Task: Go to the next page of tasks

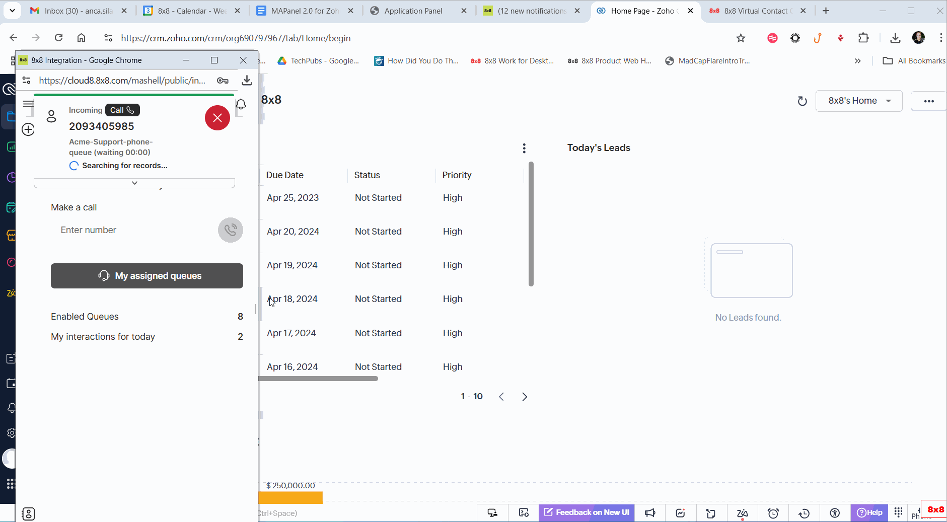Action: (x=525, y=397)
